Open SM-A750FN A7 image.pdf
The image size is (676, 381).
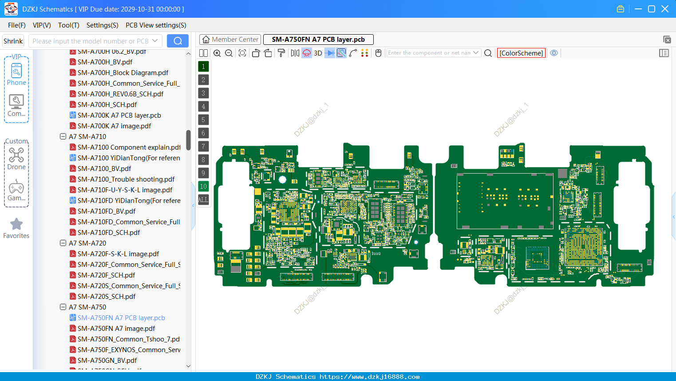click(116, 328)
